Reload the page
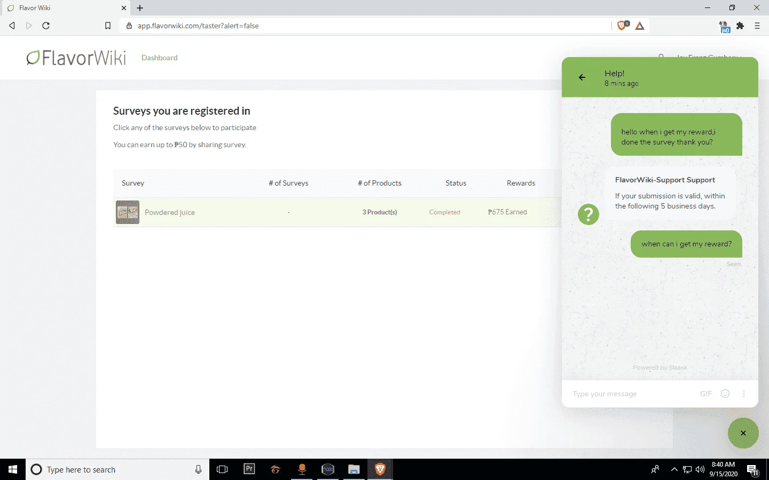 46,26
